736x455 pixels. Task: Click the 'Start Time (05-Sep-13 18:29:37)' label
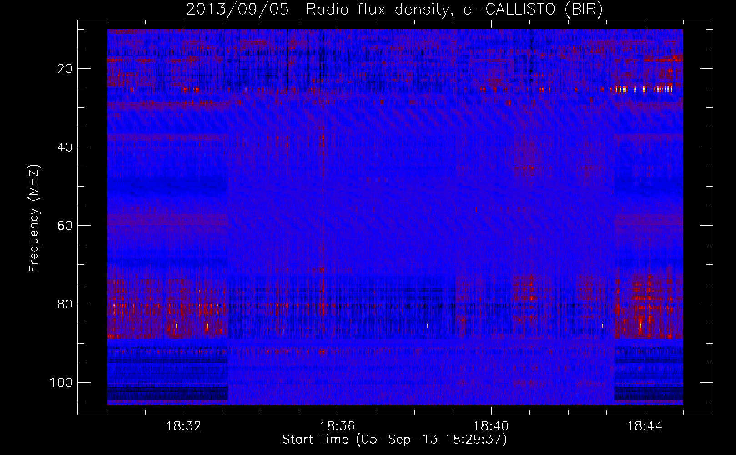pos(394,440)
